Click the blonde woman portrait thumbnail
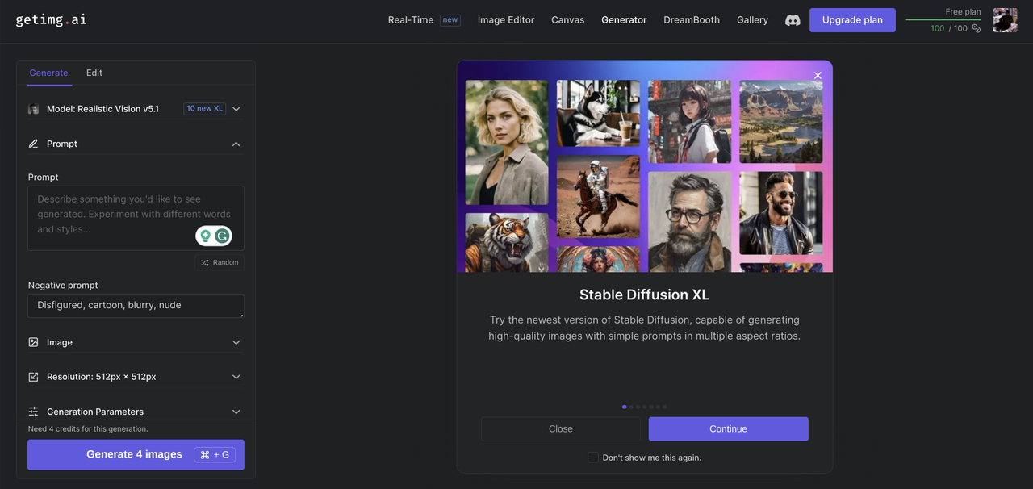Image resolution: width=1033 pixels, height=489 pixels. (x=507, y=142)
